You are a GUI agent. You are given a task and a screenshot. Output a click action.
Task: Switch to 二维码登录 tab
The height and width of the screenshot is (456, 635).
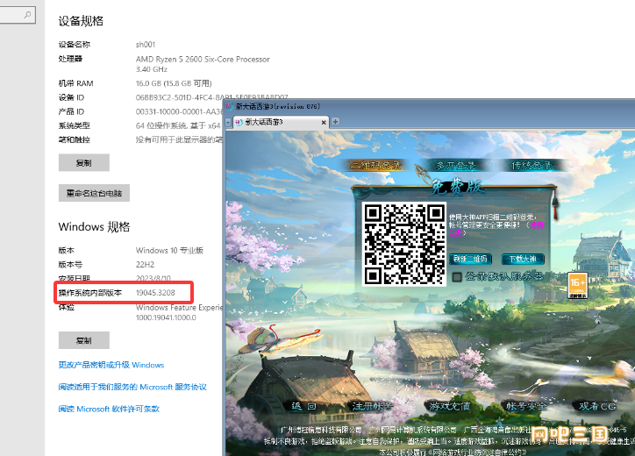375,165
